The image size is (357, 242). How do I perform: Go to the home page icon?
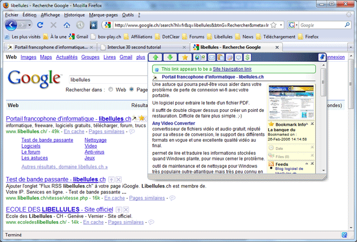(67, 25)
